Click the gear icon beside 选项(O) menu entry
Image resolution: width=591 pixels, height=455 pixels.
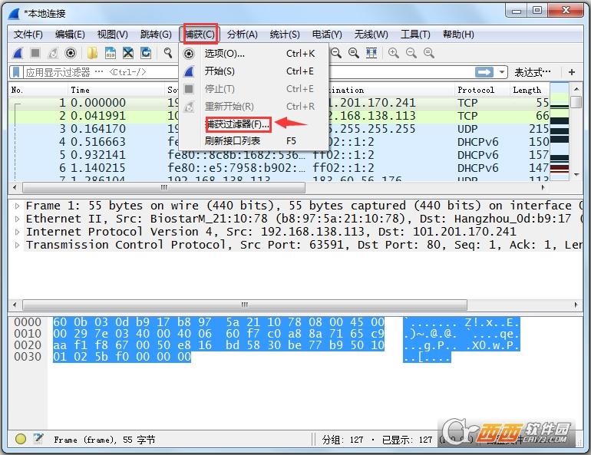189,54
